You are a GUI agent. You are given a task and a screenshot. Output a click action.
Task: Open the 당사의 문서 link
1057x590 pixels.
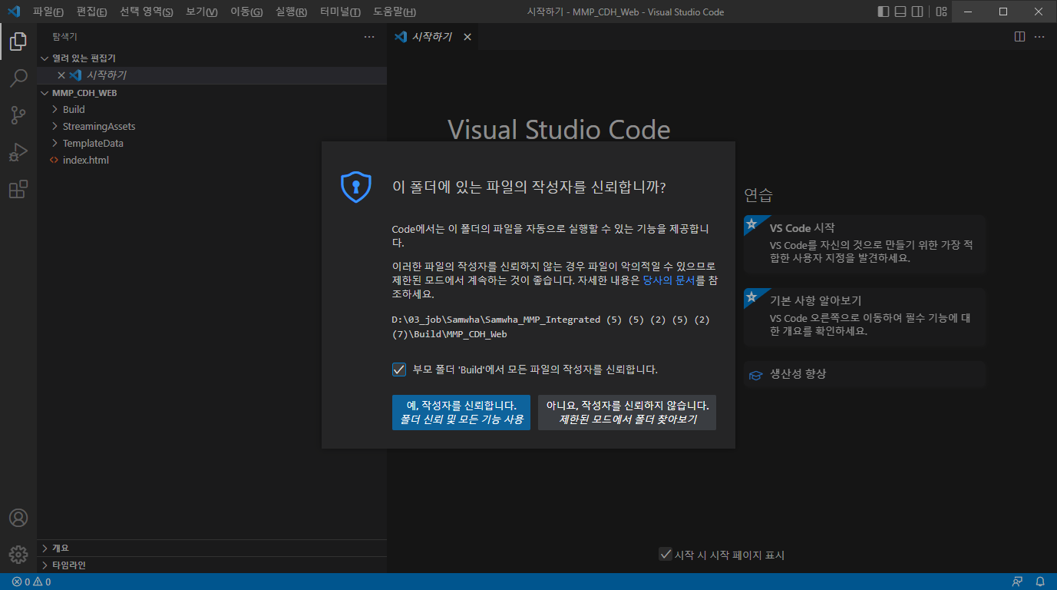click(669, 280)
